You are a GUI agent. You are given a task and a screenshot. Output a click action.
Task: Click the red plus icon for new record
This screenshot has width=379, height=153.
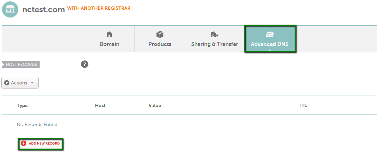(x=23, y=143)
